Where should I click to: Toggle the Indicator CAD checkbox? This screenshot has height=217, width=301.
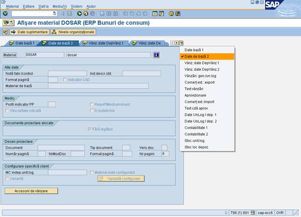point(65,80)
